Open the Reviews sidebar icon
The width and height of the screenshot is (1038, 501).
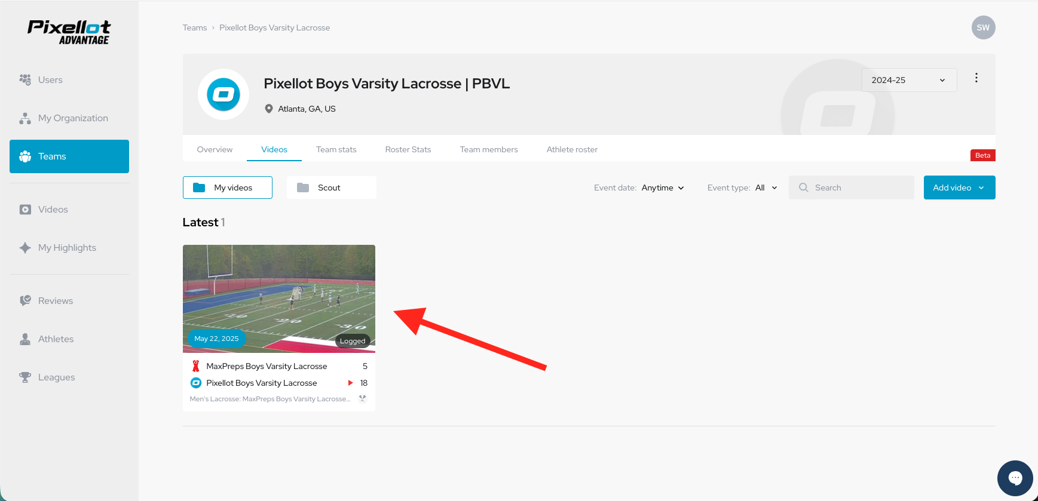coord(25,301)
